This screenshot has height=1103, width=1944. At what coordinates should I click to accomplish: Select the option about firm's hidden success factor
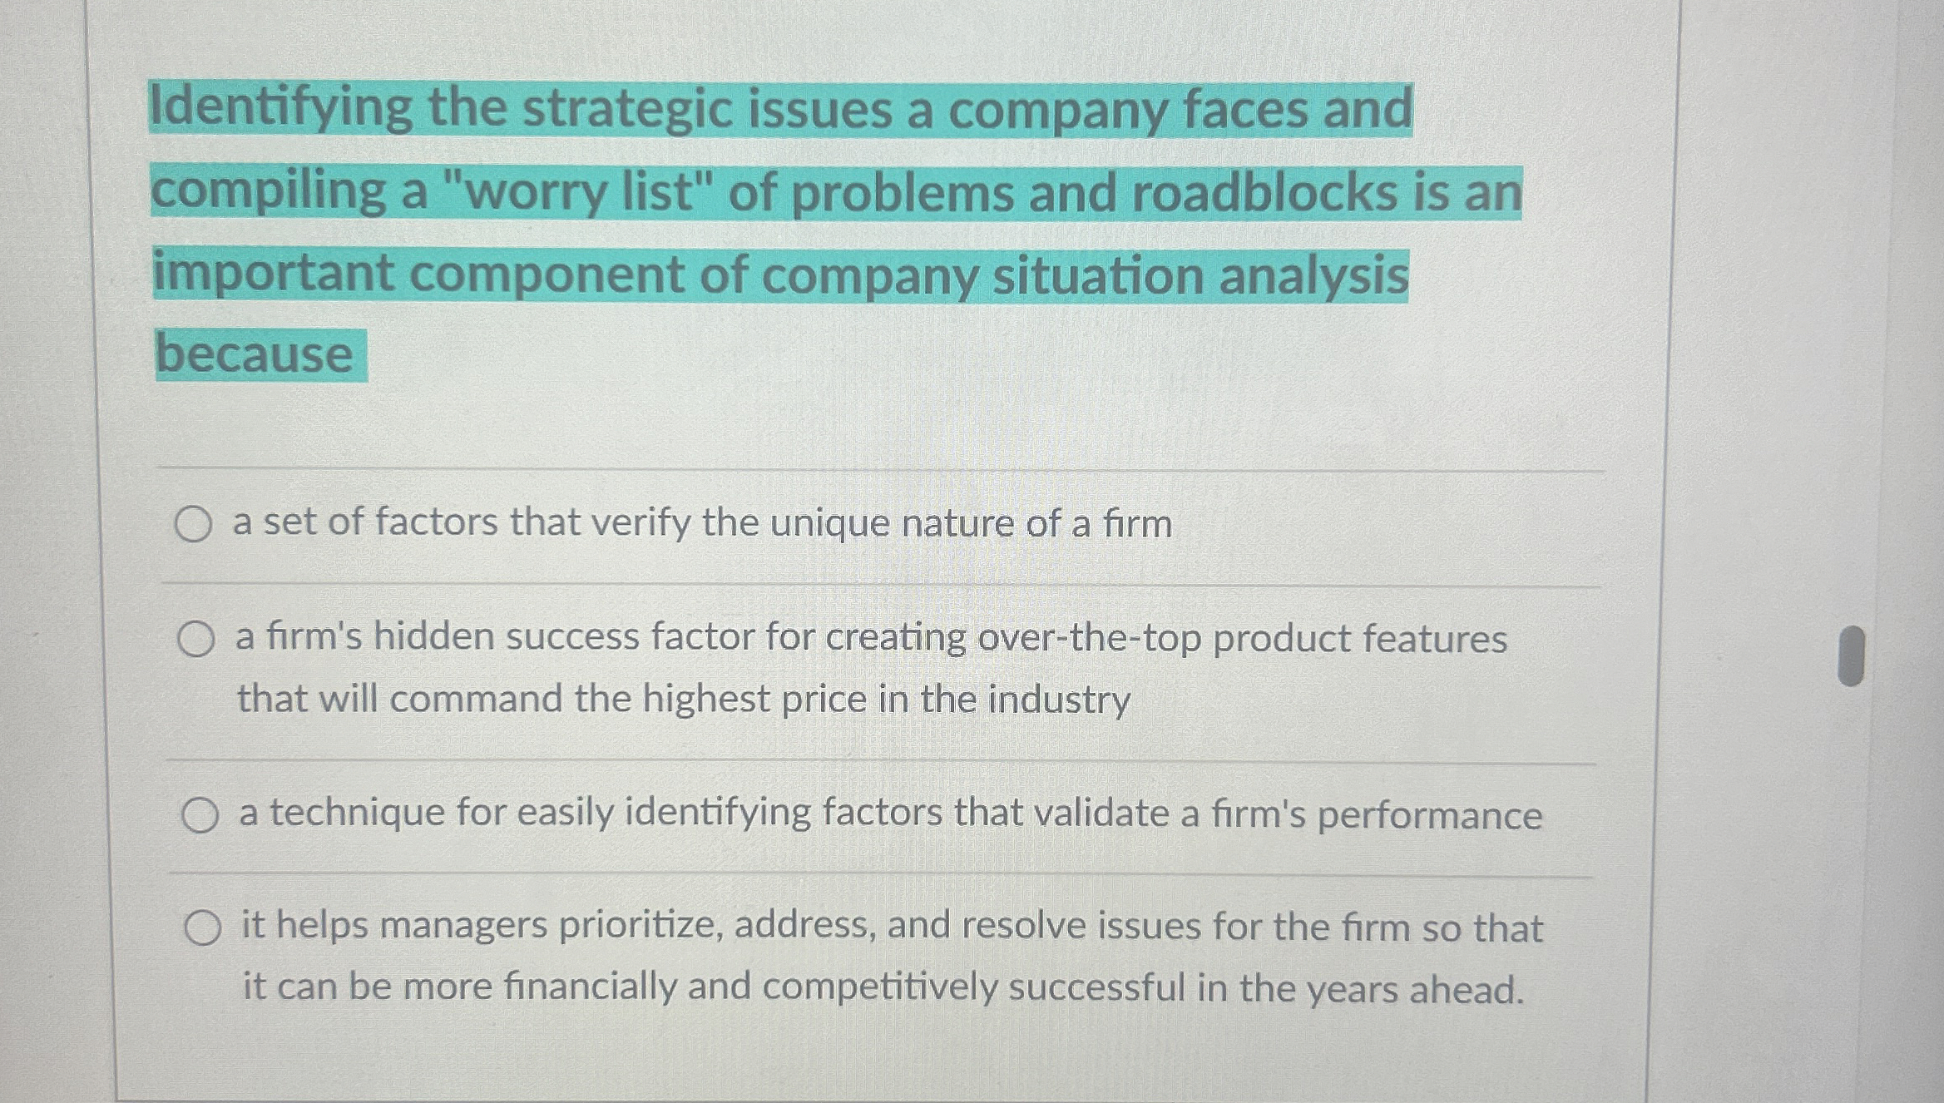(x=197, y=637)
